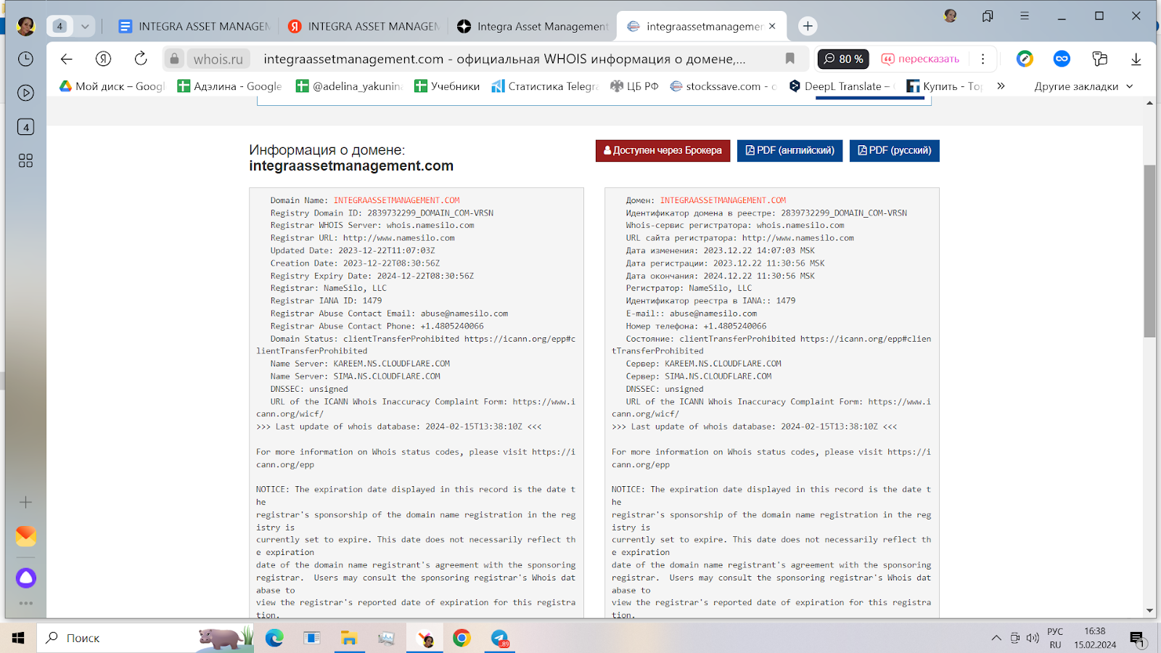Open the blue infinity extension icon

[x=1062, y=59]
